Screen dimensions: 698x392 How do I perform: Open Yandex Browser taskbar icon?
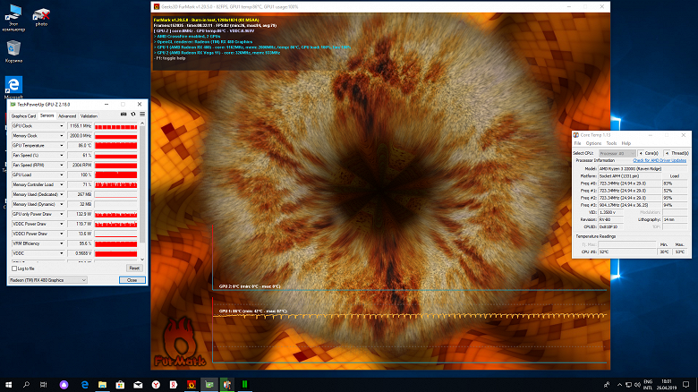point(156,385)
